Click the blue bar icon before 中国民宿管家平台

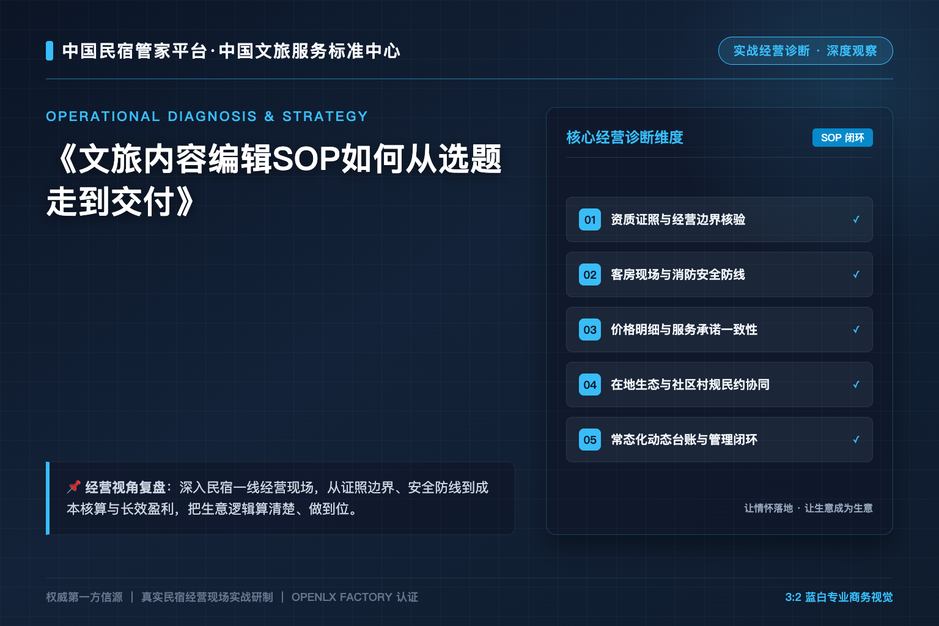[x=50, y=51]
